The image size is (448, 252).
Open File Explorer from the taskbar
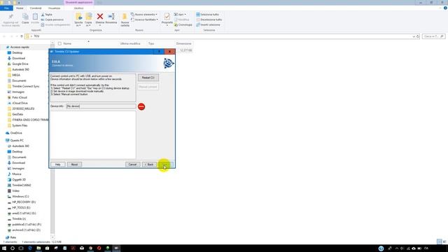(x=38, y=248)
